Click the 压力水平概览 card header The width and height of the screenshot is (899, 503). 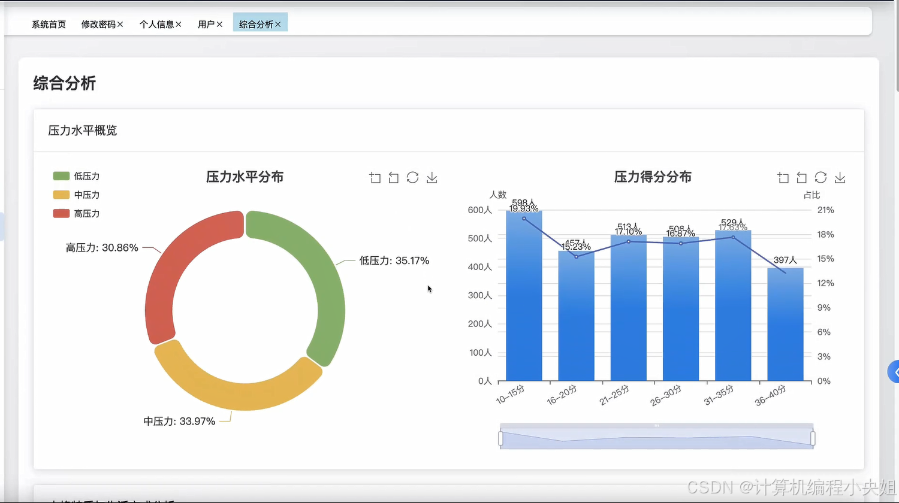click(x=449, y=131)
